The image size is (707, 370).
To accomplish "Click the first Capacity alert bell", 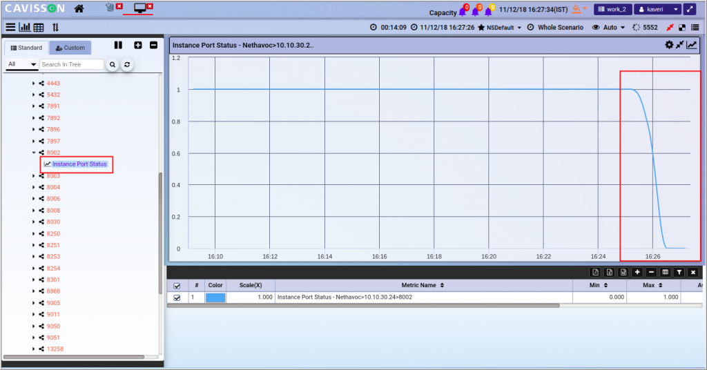I will pos(463,10).
